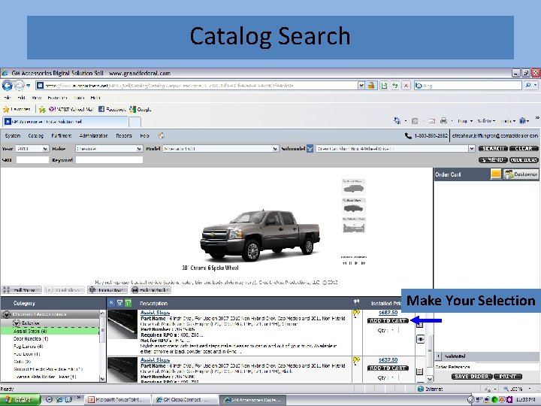The width and height of the screenshot is (541, 406).
Task: Click the SEARCH button
Action: (x=493, y=148)
